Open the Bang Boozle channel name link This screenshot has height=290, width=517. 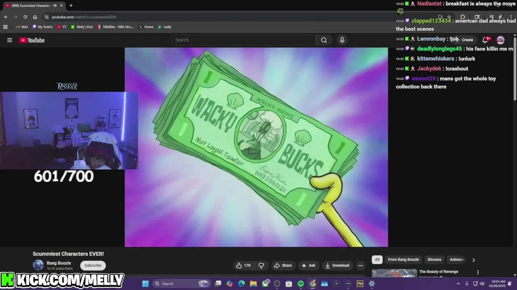59,263
